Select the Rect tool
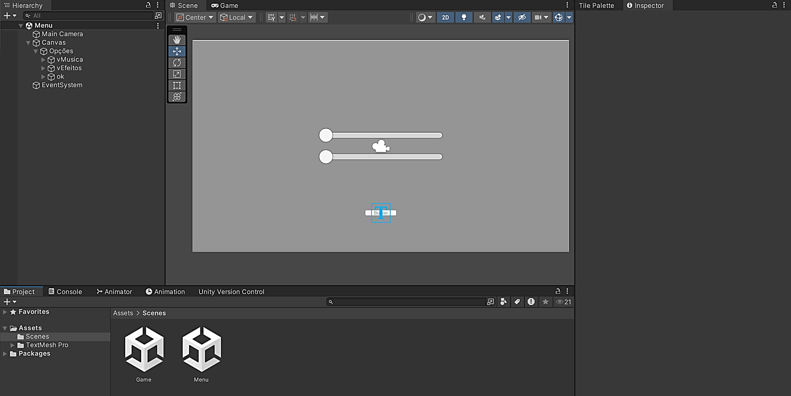791x396 pixels. pos(177,85)
